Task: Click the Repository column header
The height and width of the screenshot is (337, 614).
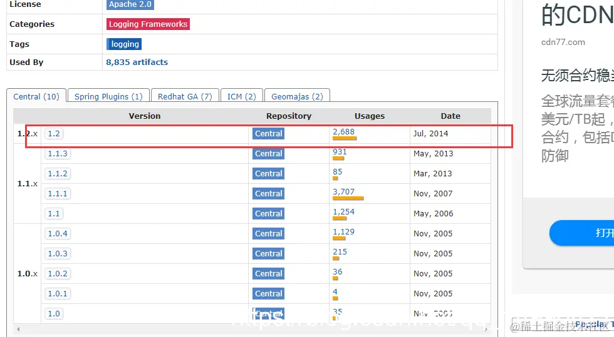Action: 289,116
